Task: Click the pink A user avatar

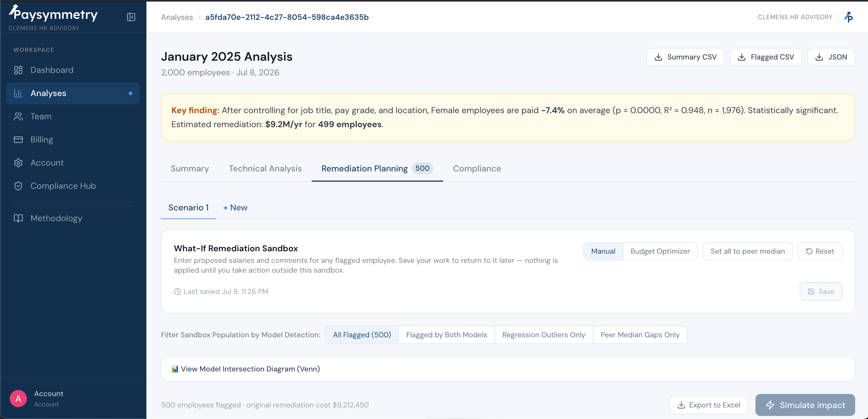Action: pyautogui.click(x=18, y=399)
